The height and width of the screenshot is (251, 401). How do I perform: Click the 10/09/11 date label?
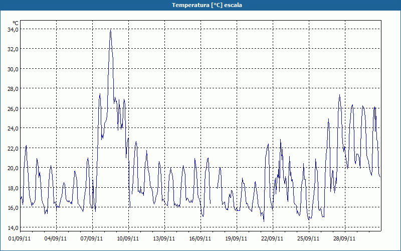click(128, 238)
